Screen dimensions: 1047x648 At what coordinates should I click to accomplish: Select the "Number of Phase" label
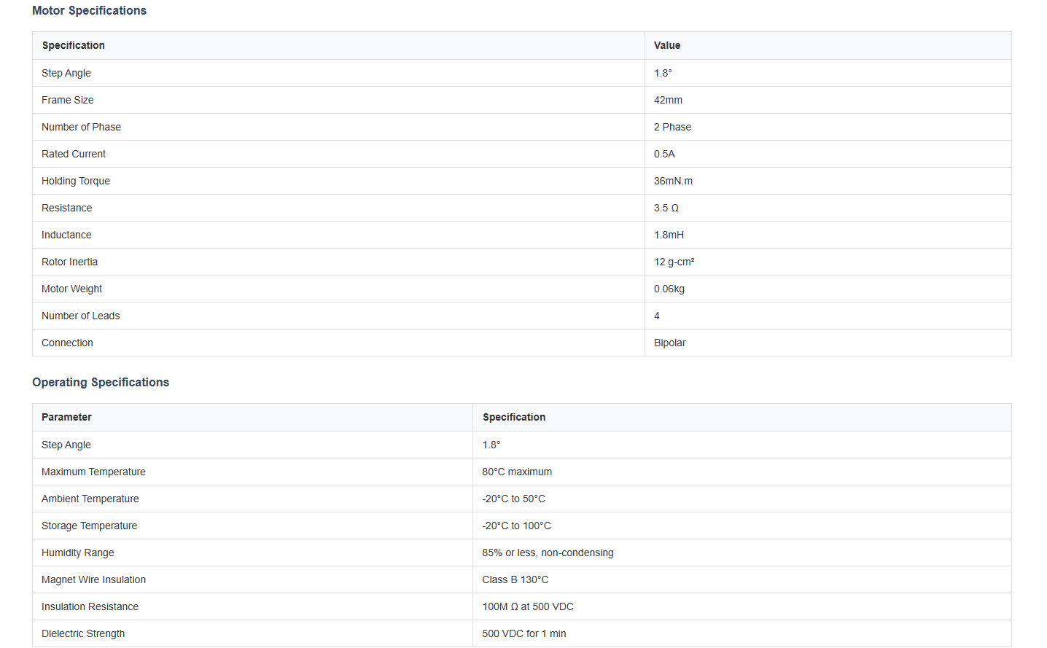click(81, 127)
